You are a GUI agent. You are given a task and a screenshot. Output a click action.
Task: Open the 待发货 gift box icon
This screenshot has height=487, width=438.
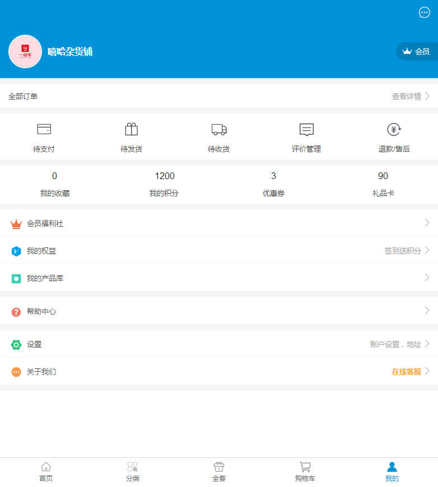pyautogui.click(x=131, y=129)
